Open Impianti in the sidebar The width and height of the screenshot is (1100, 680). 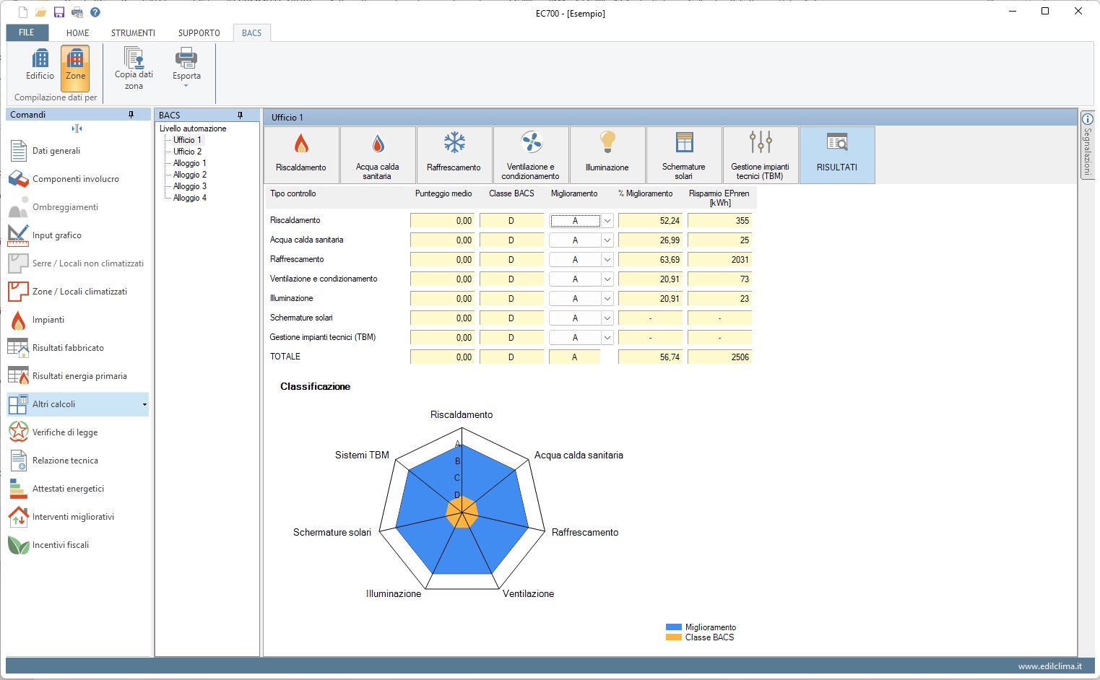(77, 320)
